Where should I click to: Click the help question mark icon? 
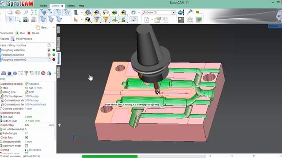tap(59, 125)
